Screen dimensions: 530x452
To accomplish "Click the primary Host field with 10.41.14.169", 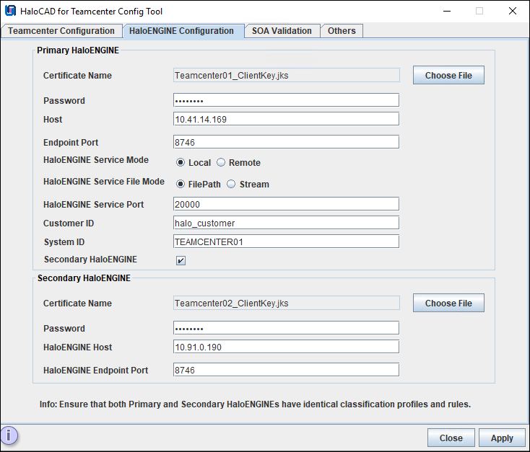I will pos(286,119).
